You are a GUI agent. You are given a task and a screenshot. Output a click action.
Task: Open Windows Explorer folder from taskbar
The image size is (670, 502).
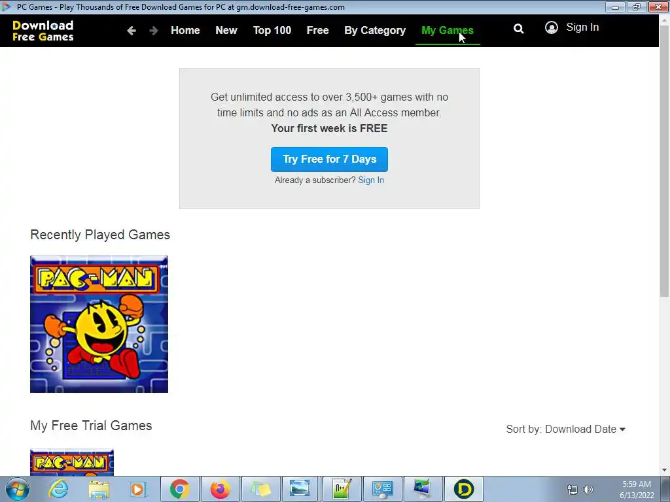[99, 489]
